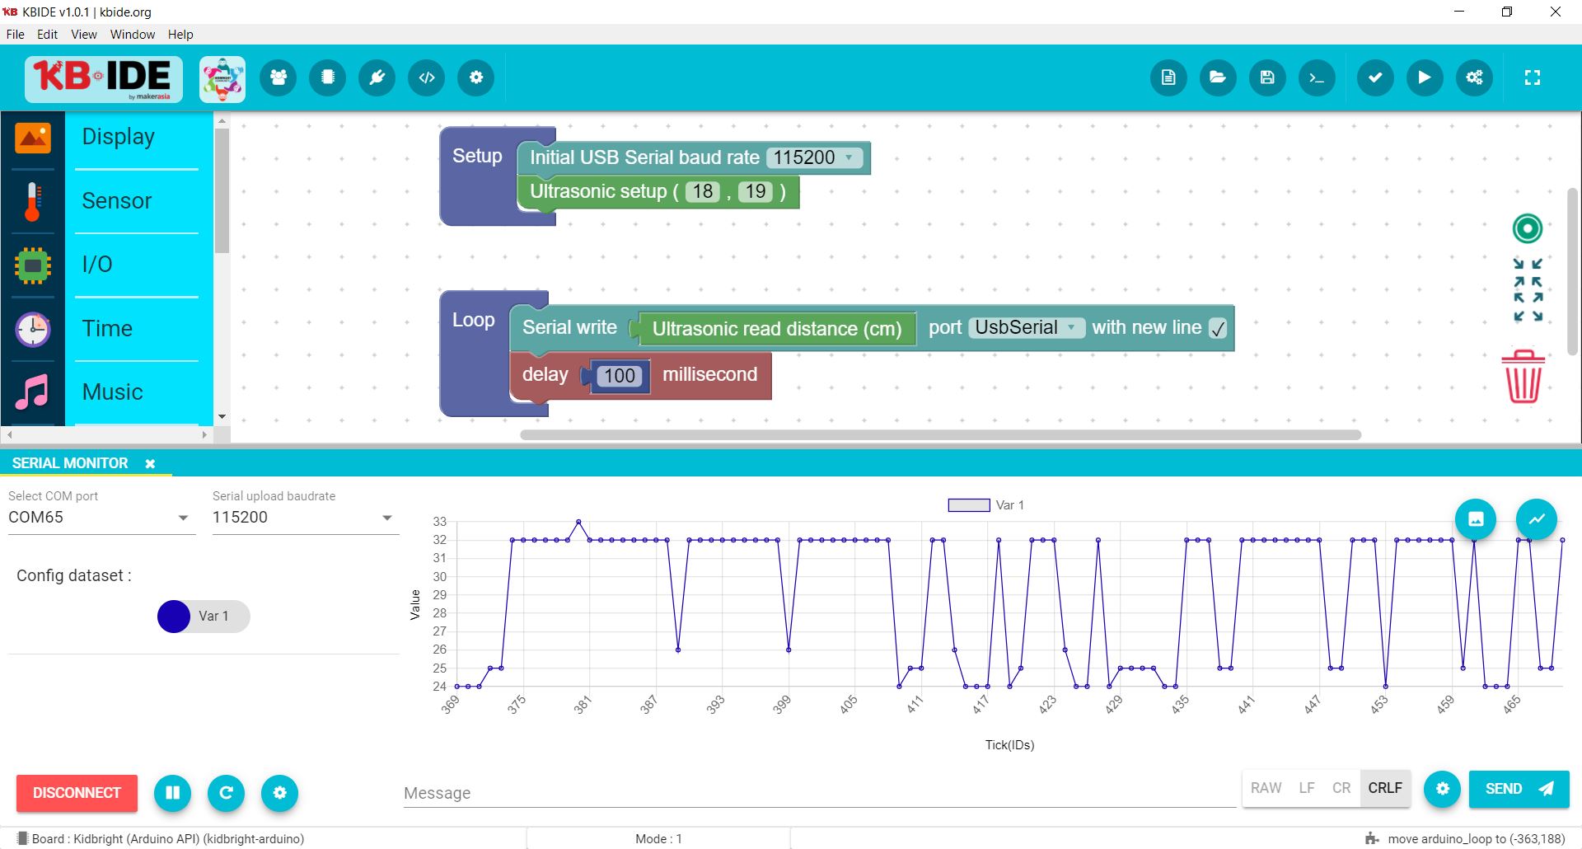Open a file with the folder icon

[1218, 77]
